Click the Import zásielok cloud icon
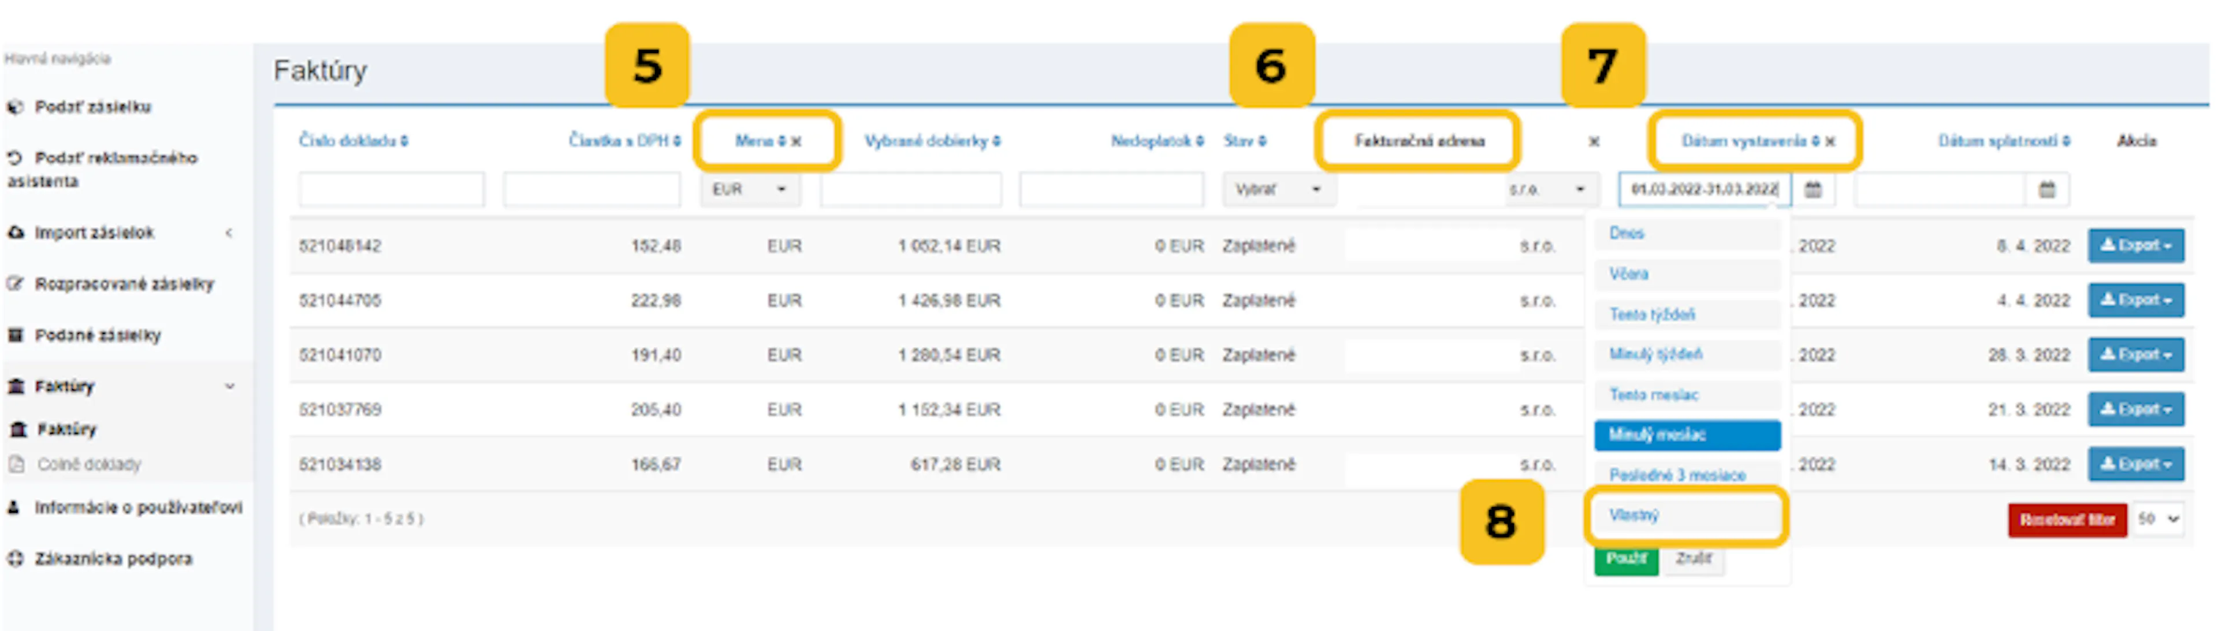The image size is (2218, 631). click(16, 232)
